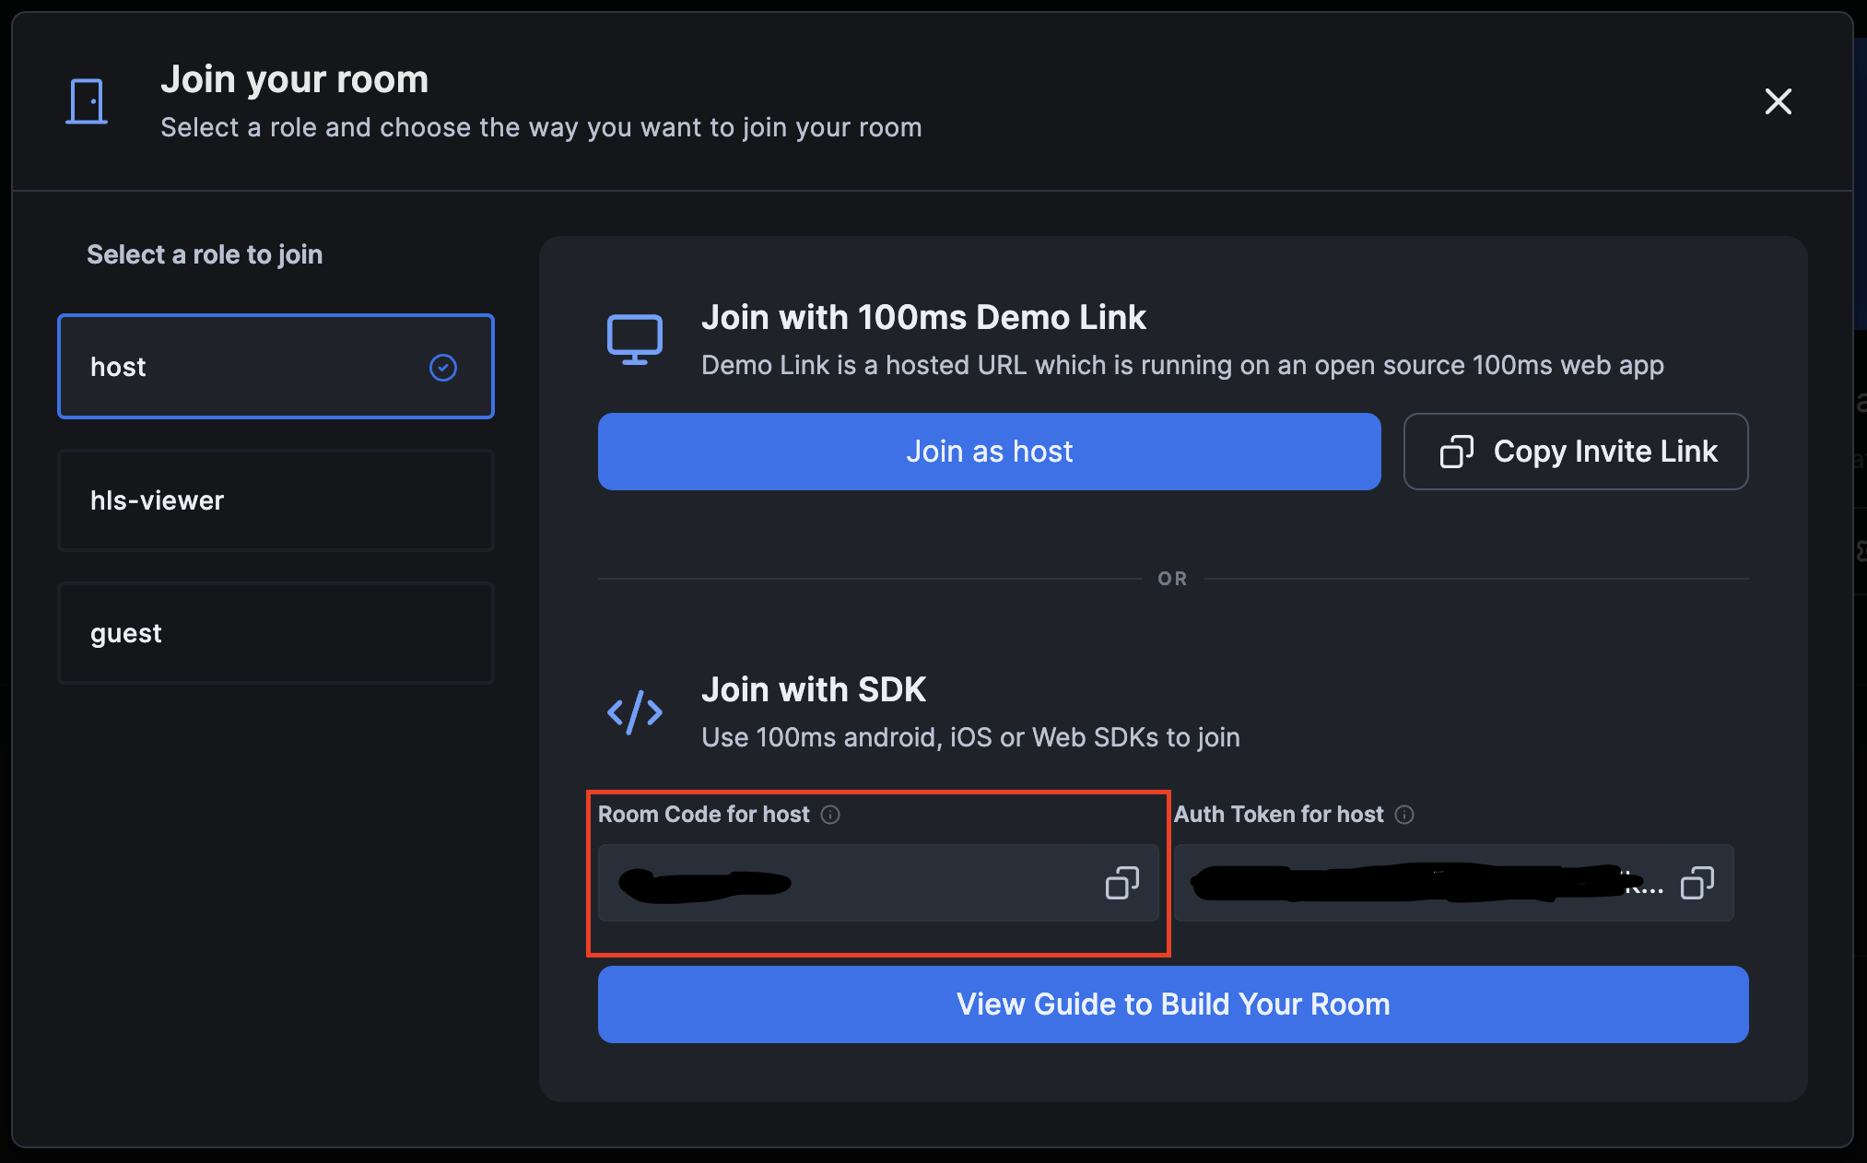Switch to the Select a role to join panel
The height and width of the screenshot is (1163, 1867).
point(205,254)
